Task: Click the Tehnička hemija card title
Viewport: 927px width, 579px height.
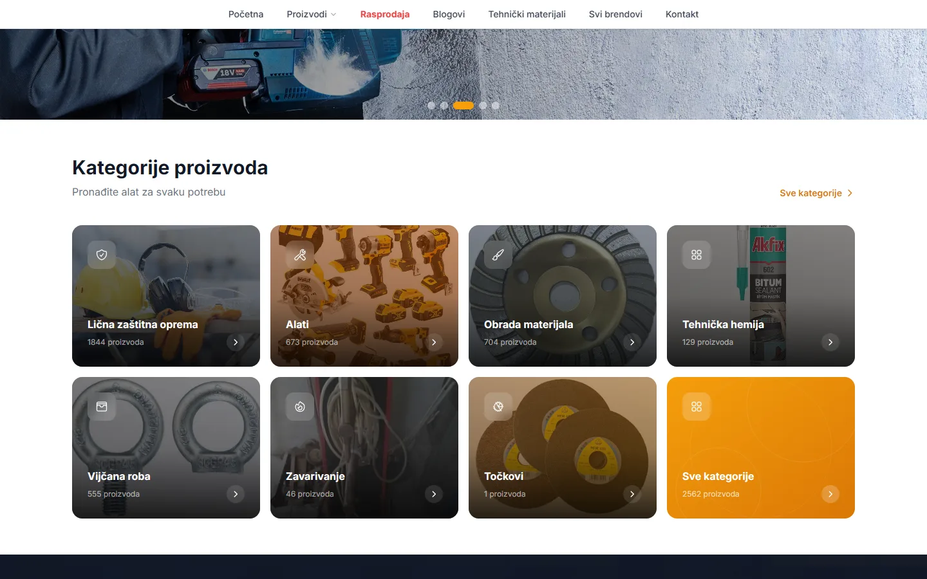Action: pyautogui.click(x=723, y=325)
